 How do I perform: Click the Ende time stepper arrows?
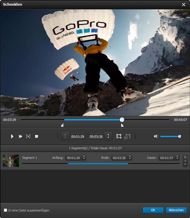tap(130, 158)
